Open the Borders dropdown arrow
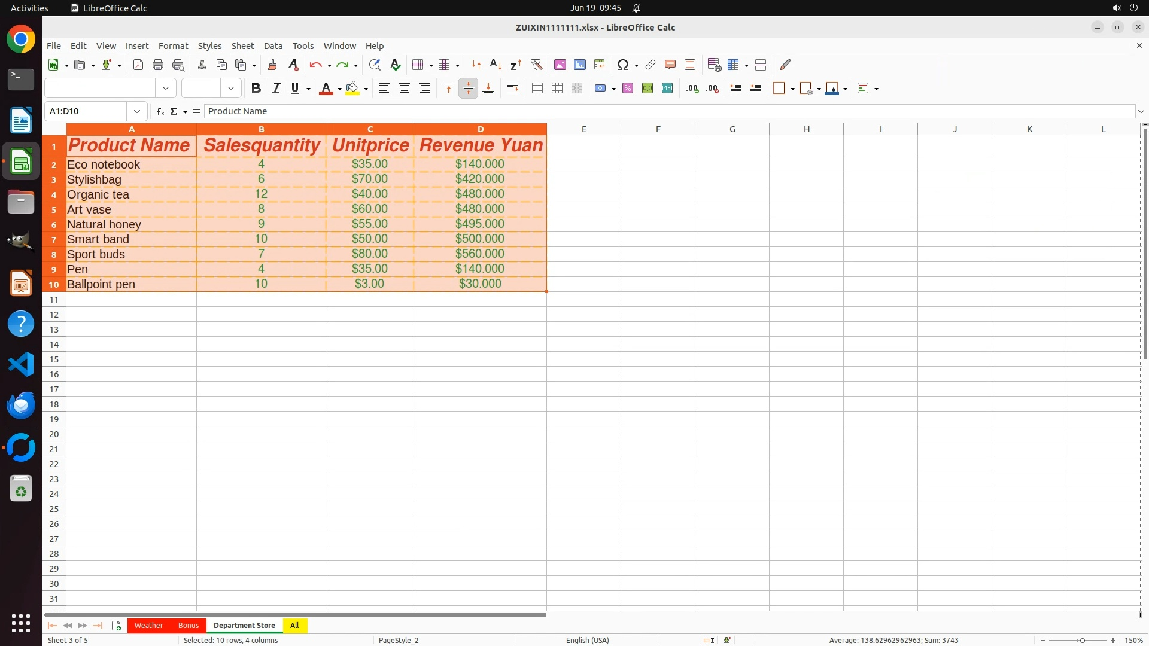Screen dimensions: 1149x646 [792, 89]
